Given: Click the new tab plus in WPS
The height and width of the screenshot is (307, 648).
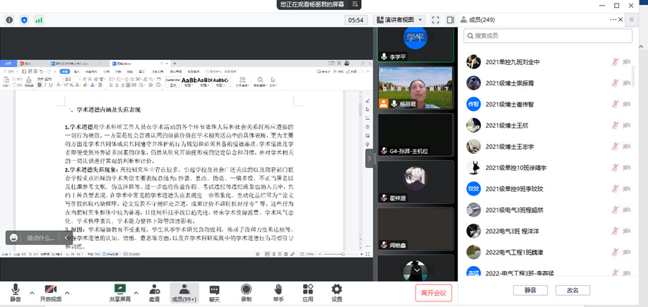Looking at the screenshot, I should pos(175,64).
